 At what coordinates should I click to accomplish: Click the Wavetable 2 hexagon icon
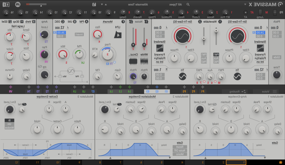click(x=200, y=22)
